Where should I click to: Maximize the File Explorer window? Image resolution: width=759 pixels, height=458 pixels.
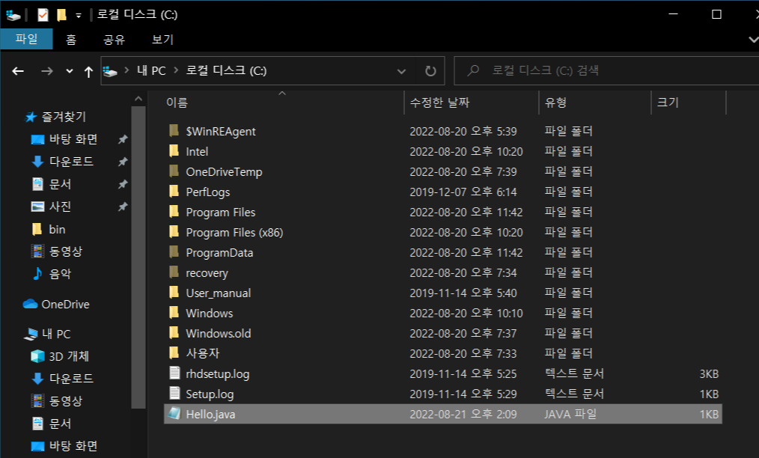(716, 14)
